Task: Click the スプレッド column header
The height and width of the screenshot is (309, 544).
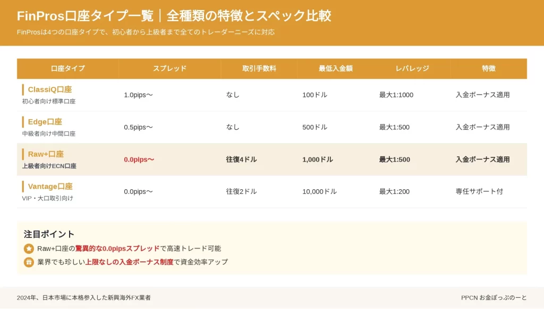Action: click(x=169, y=68)
